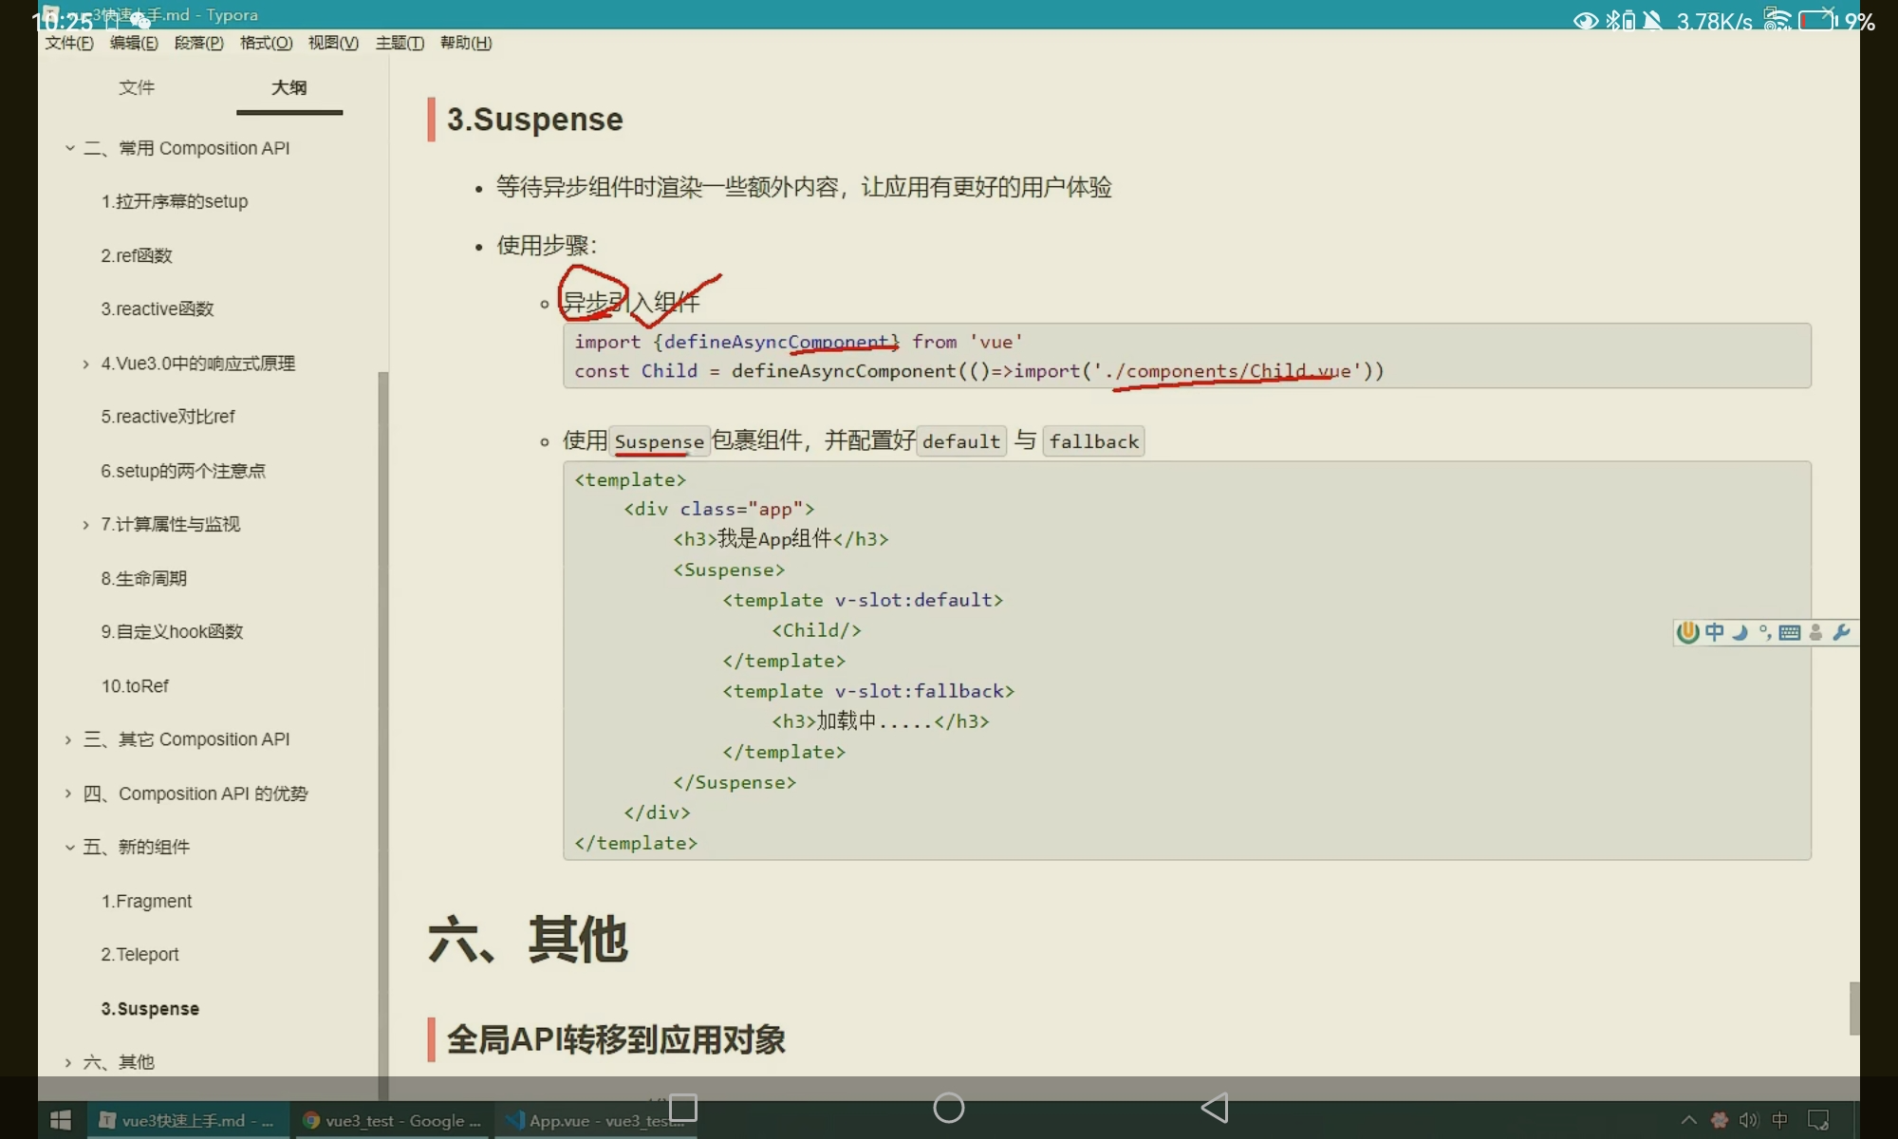Screen dimensions: 1898x1139
Task: Show hidden system tray icons
Action: (x=1689, y=1120)
